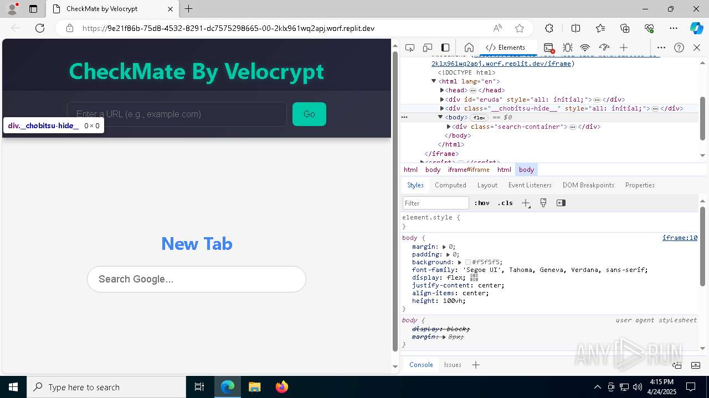The image size is (709, 398).
Task: Open Browser essentials heart icon
Action: pos(649,28)
